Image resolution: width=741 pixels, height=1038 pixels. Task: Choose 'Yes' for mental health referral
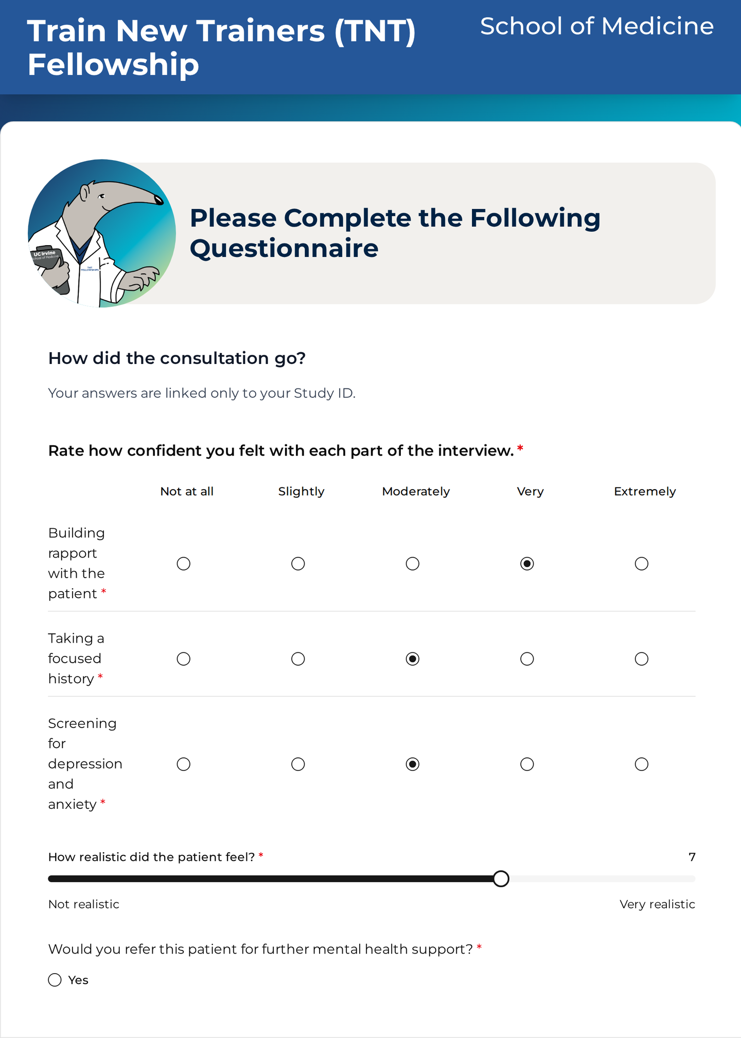[55, 980]
